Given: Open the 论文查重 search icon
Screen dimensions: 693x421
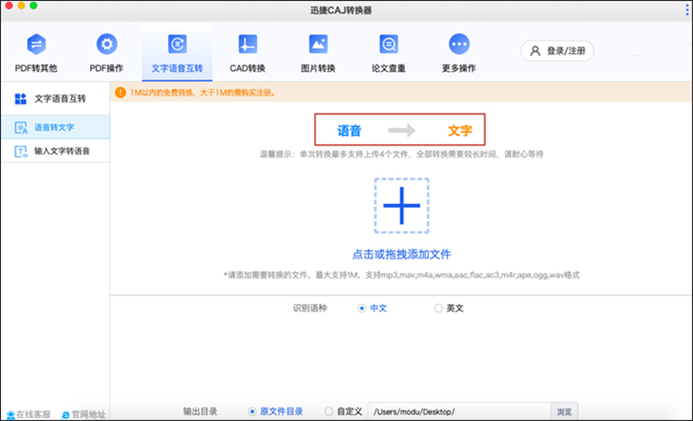Looking at the screenshot, I should [x=389, y=44].
